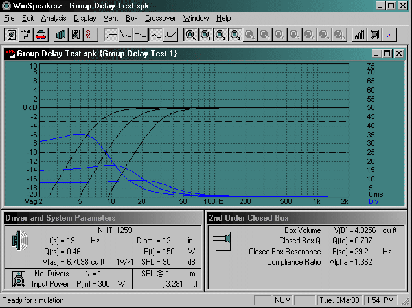Viewport: 412px width, 308px height.
Task: Toggle driver number 1 button
Action: 205,34
